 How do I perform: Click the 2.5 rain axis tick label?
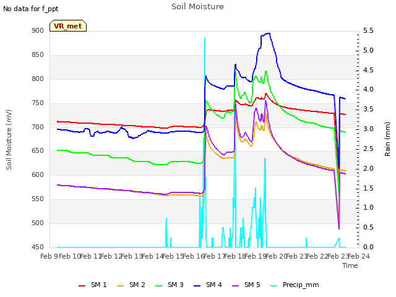[x=368, y=148]
